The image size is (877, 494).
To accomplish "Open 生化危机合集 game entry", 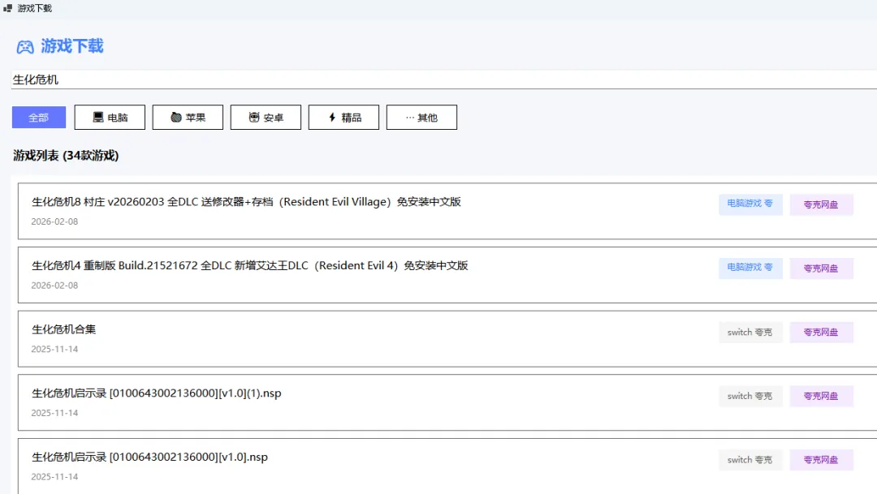I will [x=447, y=338].
